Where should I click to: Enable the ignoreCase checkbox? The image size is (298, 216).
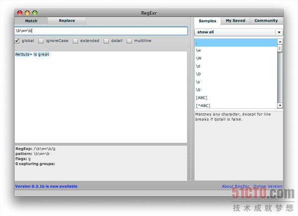41,41
